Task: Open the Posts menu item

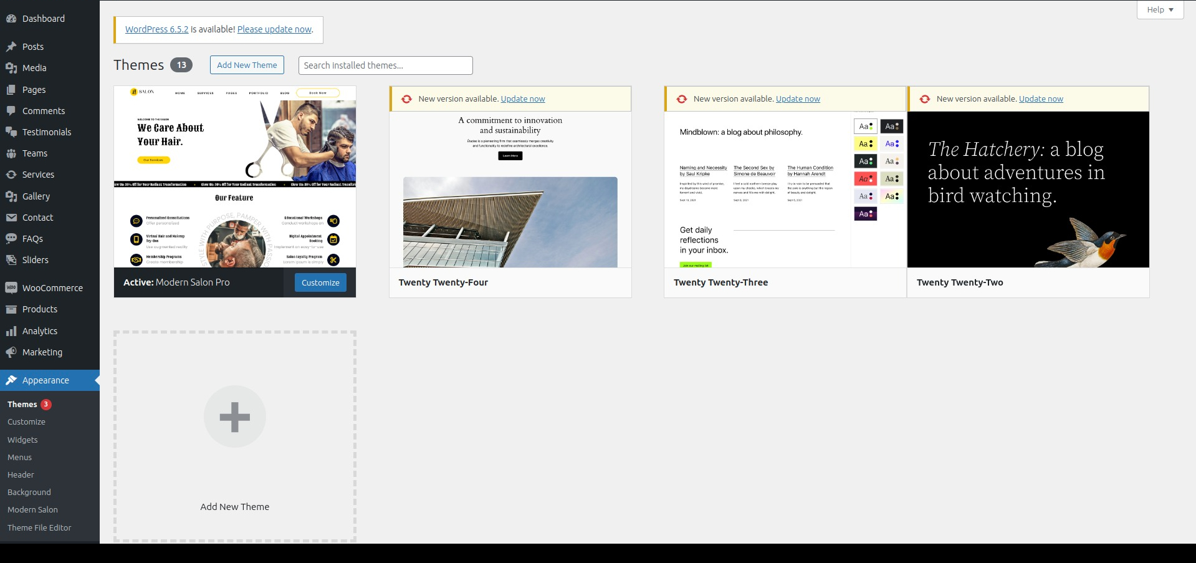Action: (x=50, y=47)
